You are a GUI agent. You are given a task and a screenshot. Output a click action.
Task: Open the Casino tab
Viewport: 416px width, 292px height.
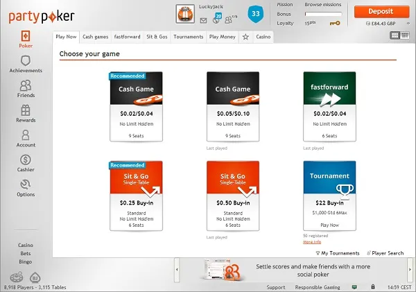coord(263,37)
